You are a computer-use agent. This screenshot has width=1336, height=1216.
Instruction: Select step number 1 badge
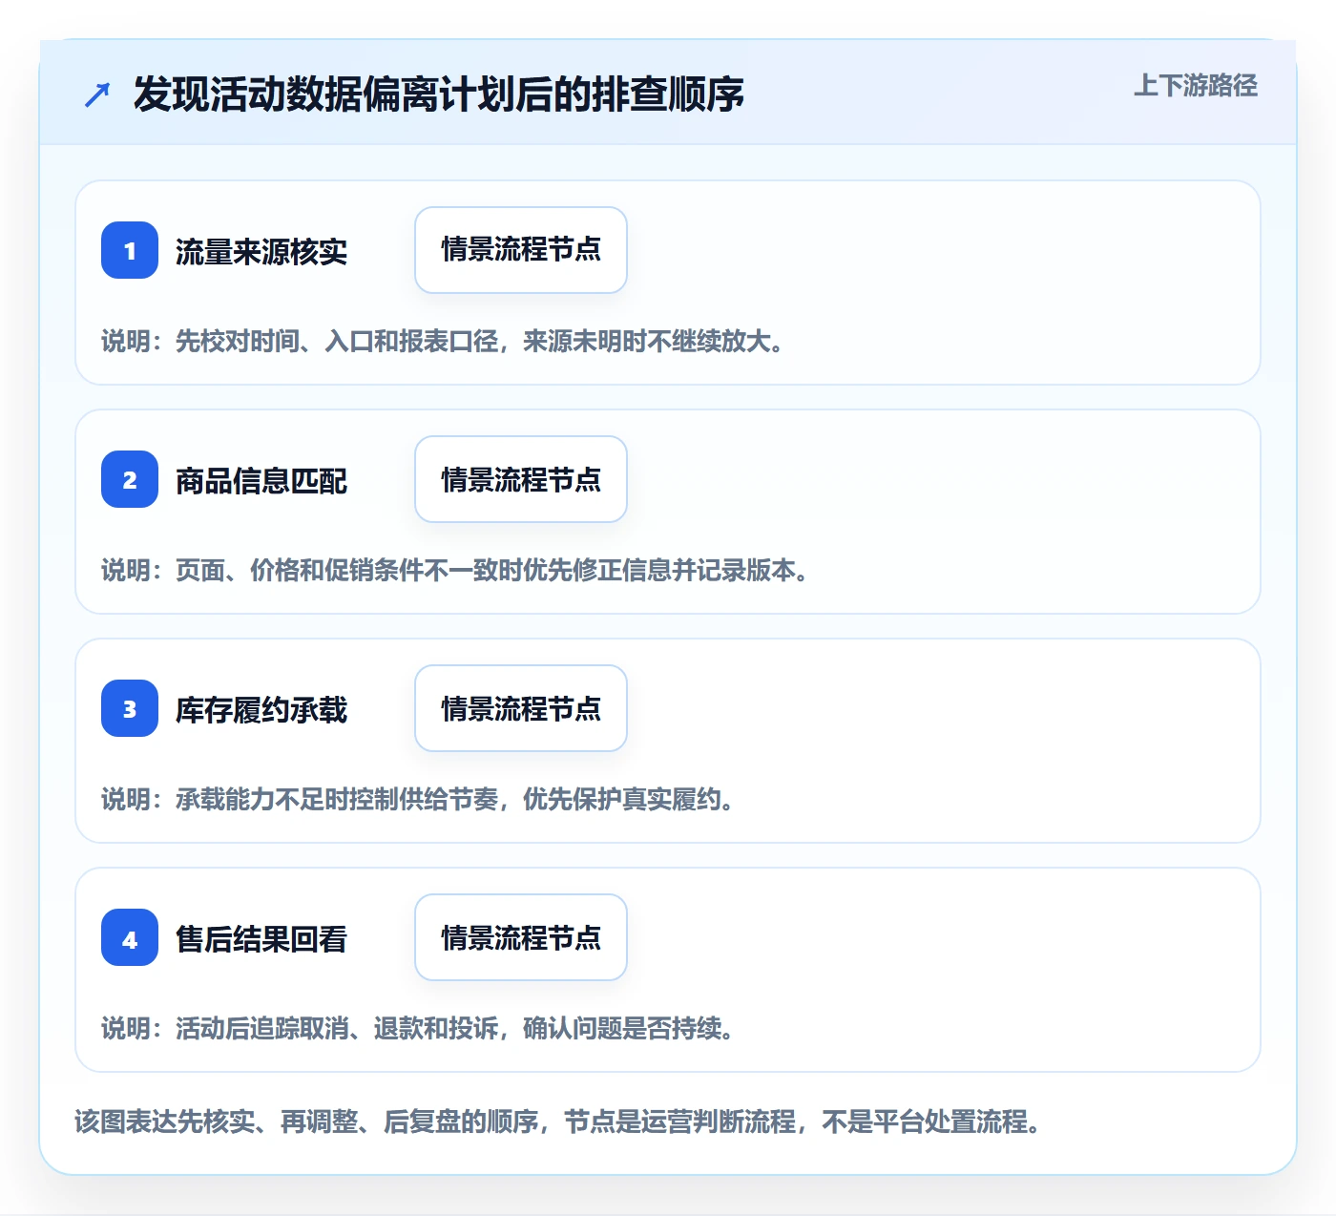pos(130,250)
